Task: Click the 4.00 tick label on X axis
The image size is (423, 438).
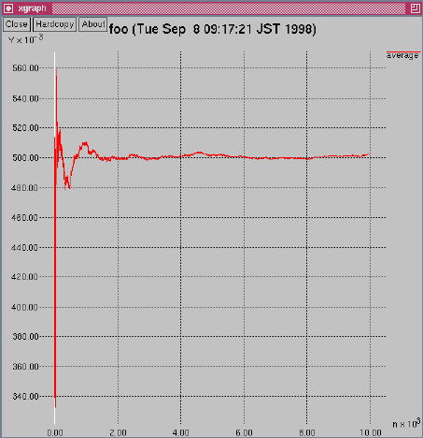Action: coord(181,433)
